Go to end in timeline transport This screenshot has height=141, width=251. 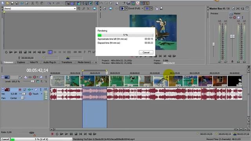point(85,134)
